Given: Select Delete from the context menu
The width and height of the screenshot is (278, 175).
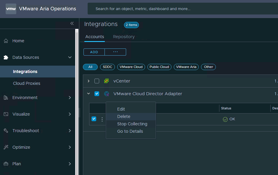Looking at the screenshot, I should [x=124, y=116].
